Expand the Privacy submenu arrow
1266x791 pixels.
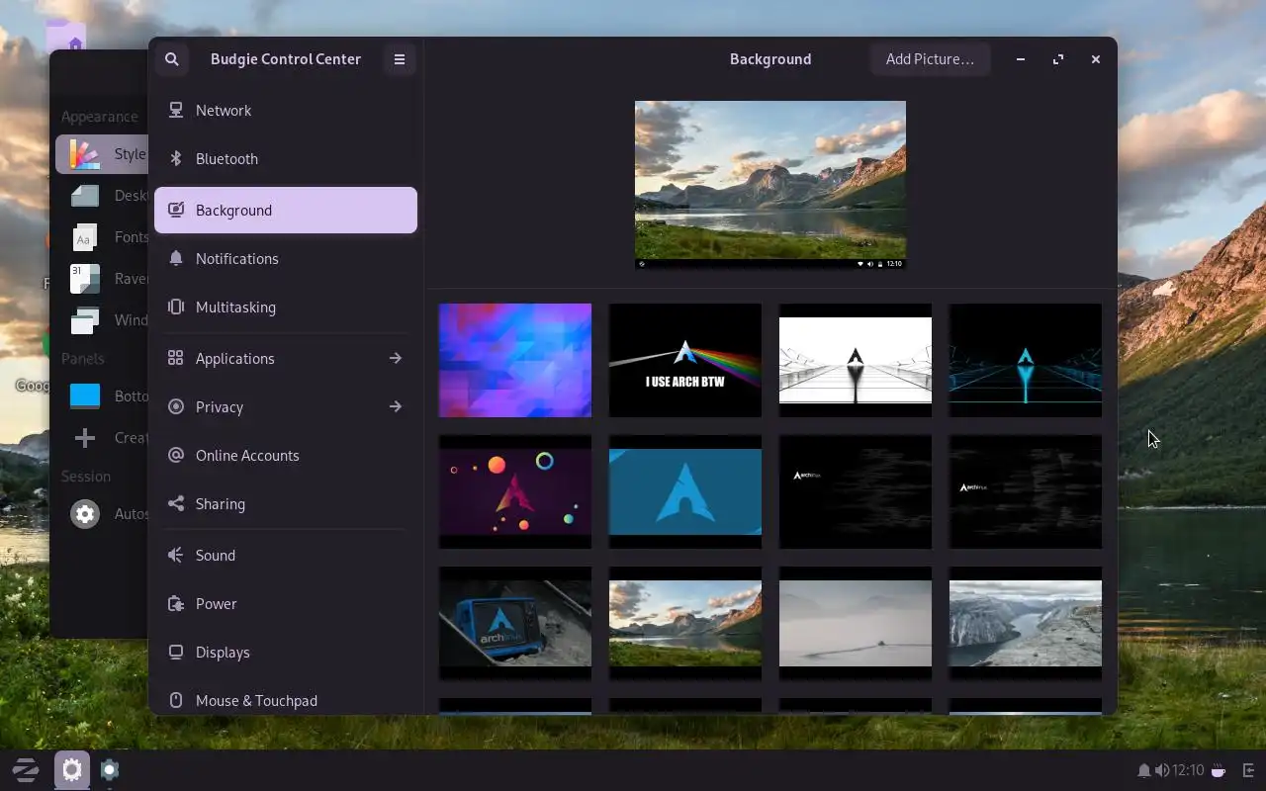(x=396, y=406)
